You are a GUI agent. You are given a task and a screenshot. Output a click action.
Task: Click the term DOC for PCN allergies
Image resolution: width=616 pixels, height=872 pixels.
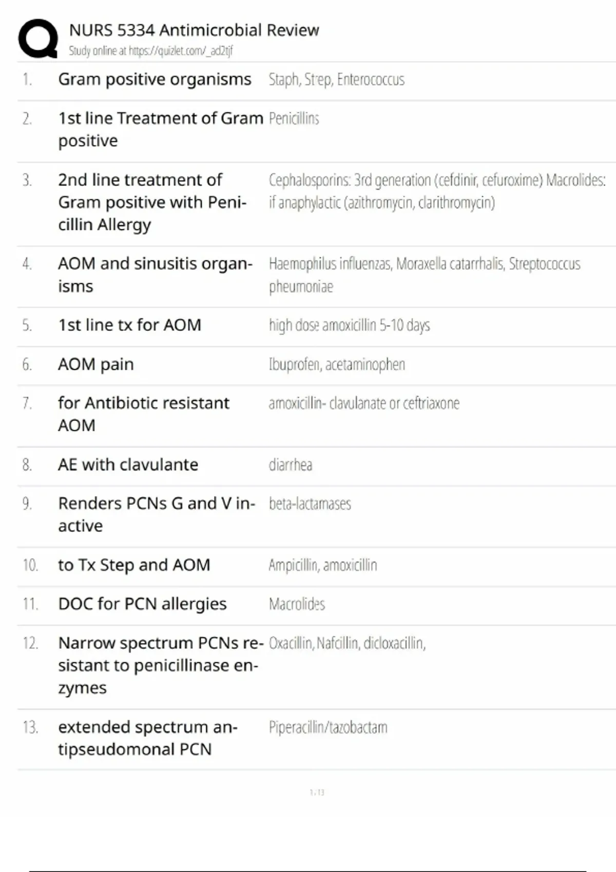142,604
